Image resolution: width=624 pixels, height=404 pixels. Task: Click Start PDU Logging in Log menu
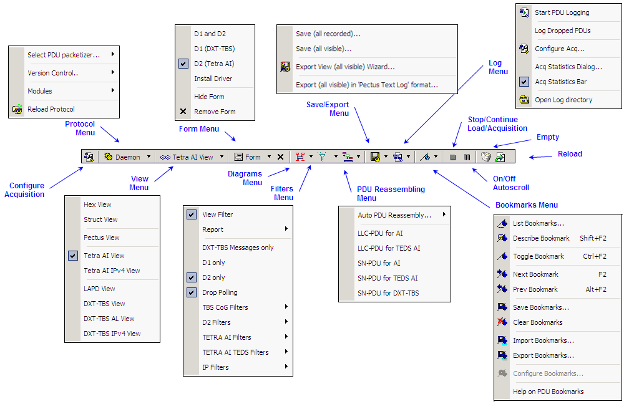[x=561, y=12]
